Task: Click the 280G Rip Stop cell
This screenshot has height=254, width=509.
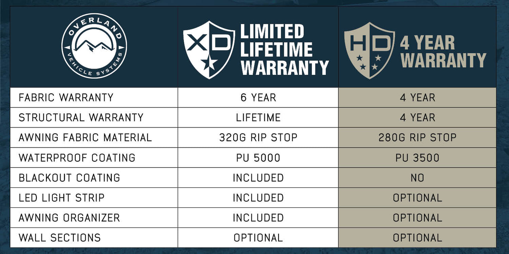Action: point(417,137)
